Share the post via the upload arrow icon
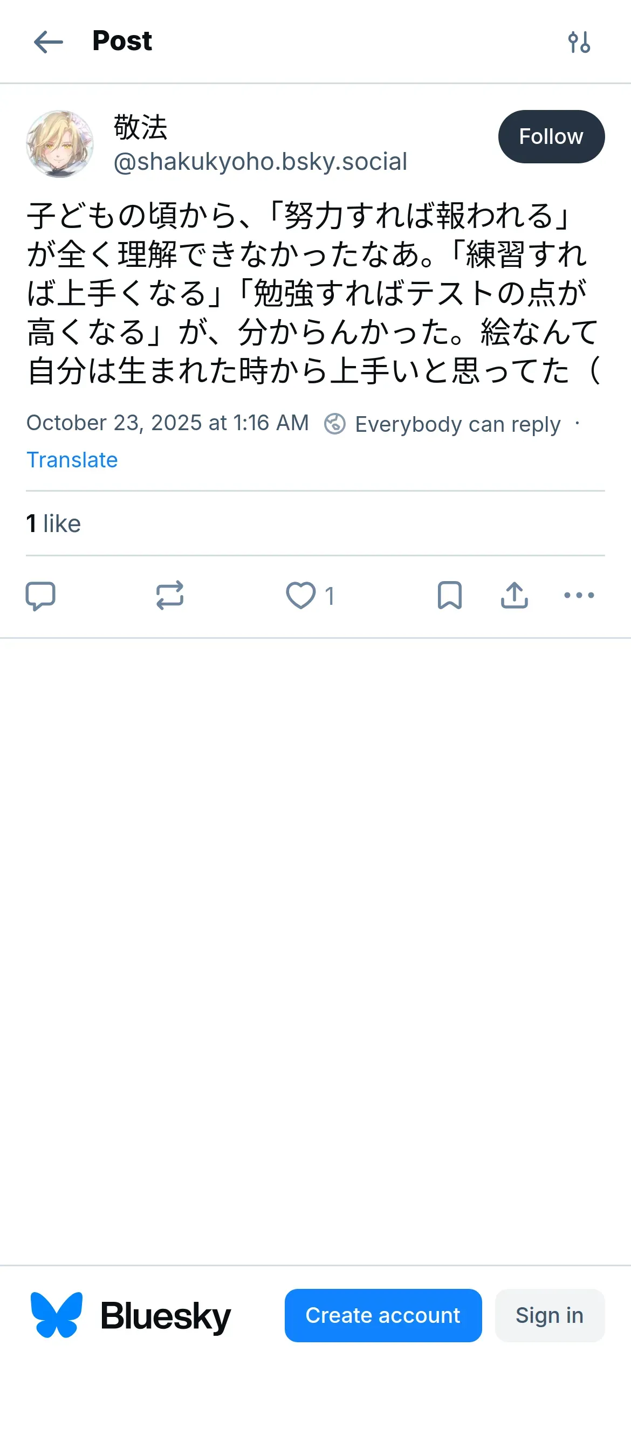This screenshot has width=631, height=1449. point(514,595)
